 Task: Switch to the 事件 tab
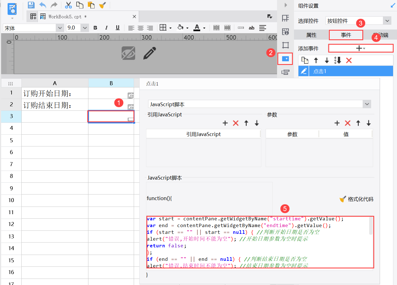pos(346,35)
